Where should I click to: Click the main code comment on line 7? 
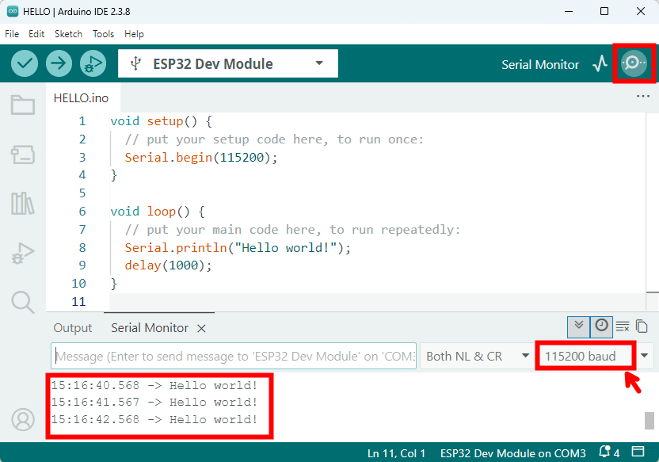(292, 230)
